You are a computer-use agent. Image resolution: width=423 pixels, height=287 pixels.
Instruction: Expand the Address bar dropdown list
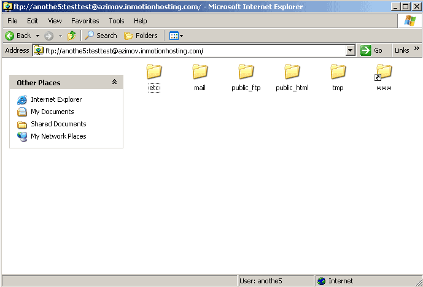tap(351, 50)
